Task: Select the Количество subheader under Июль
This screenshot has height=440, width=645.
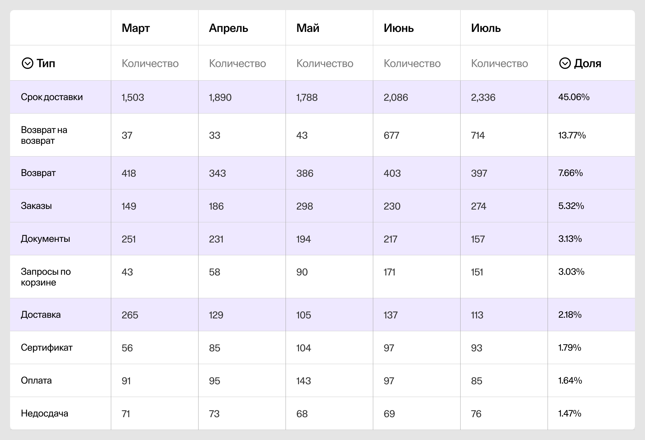Action: click(500, 63)
